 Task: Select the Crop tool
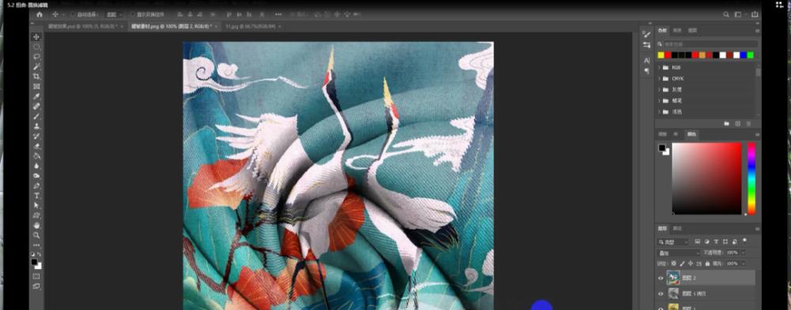36,77
